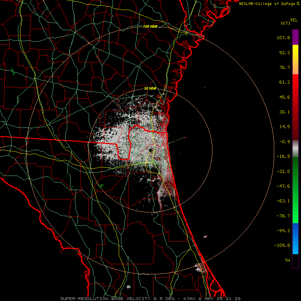Click the yellow-orange segment of the color bar
This screenshot has height=301, width=301.
[295, 60]
